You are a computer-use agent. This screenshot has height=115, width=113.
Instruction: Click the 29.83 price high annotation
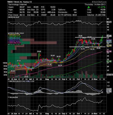(39, 51)
